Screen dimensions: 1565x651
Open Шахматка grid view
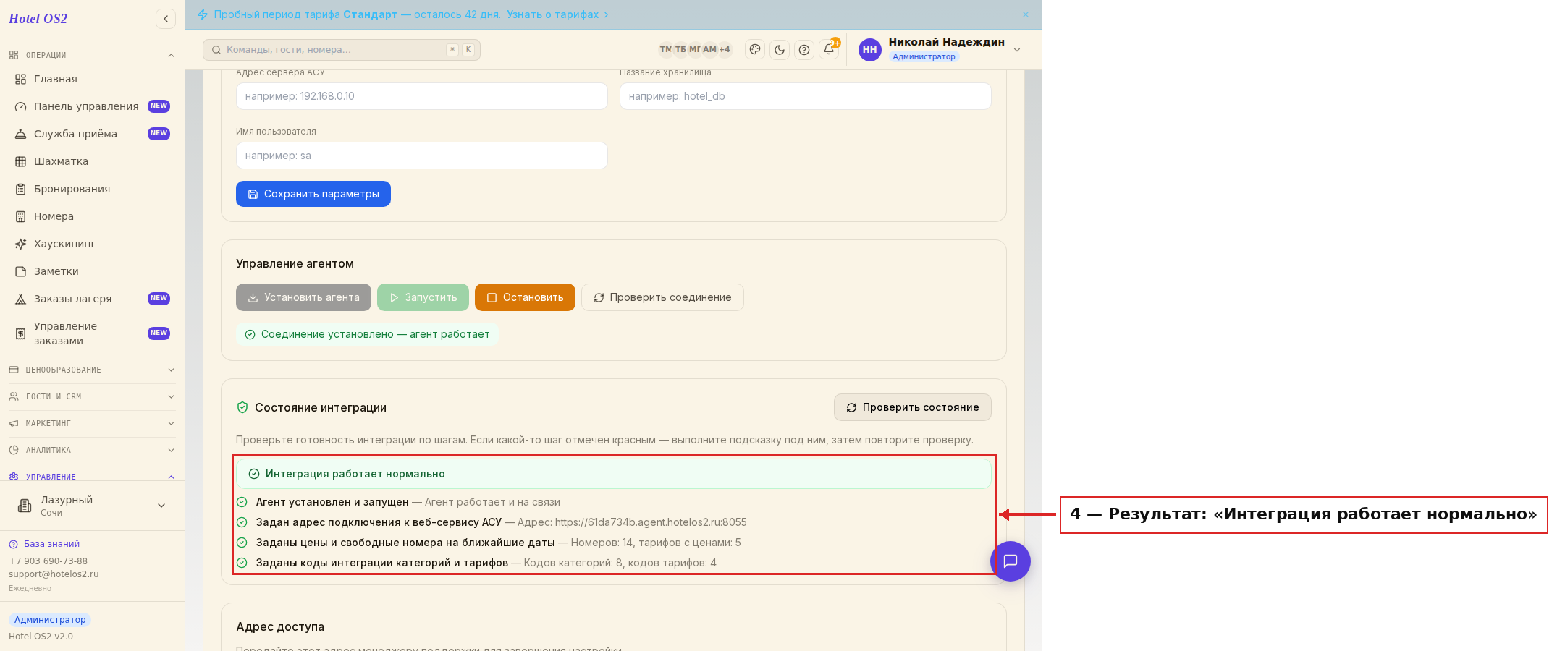pos(92,161)
